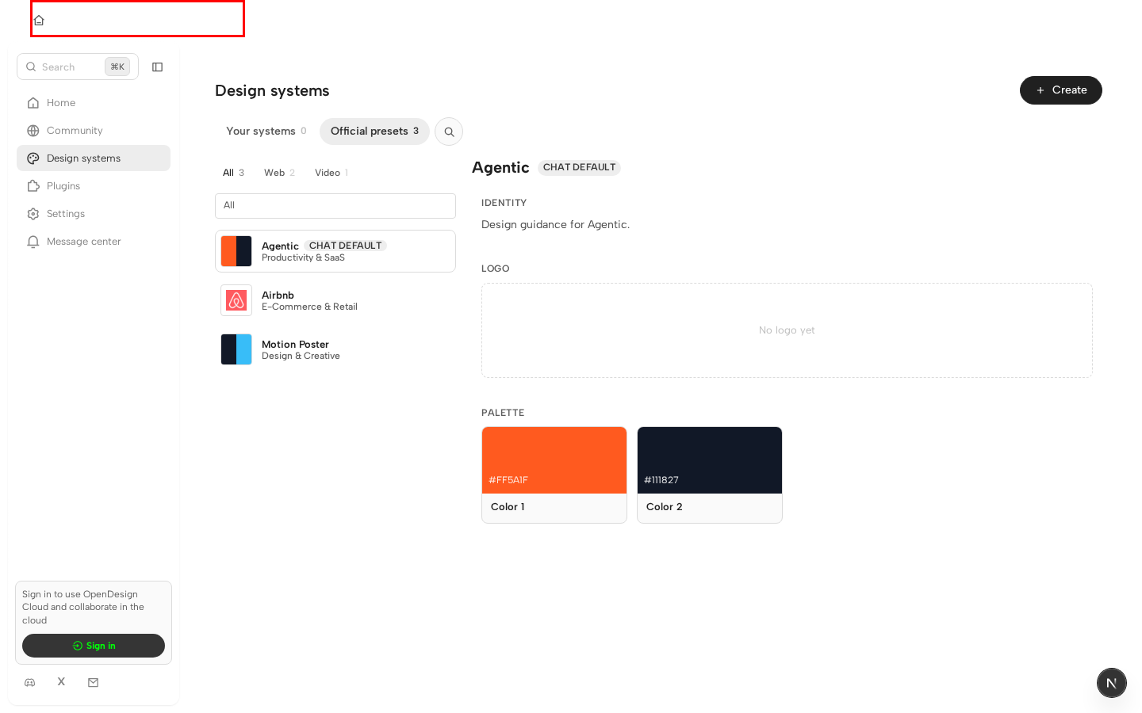Screen dimensions: 1142x713
Task: Click the No logo yet placeholder box
Action: click(787, 330)
